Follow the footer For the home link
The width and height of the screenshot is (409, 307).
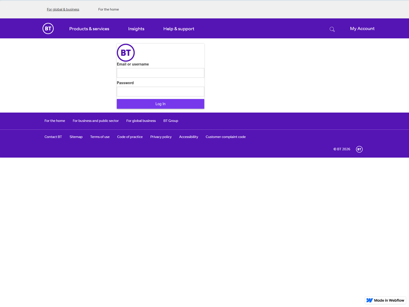pos(55,121)
